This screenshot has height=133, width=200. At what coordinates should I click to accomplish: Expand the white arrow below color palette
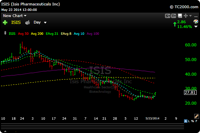(x=196, y=27)
